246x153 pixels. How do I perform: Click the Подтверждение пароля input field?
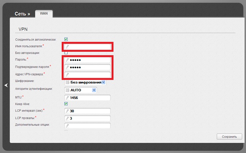click(x=87, y=67)
